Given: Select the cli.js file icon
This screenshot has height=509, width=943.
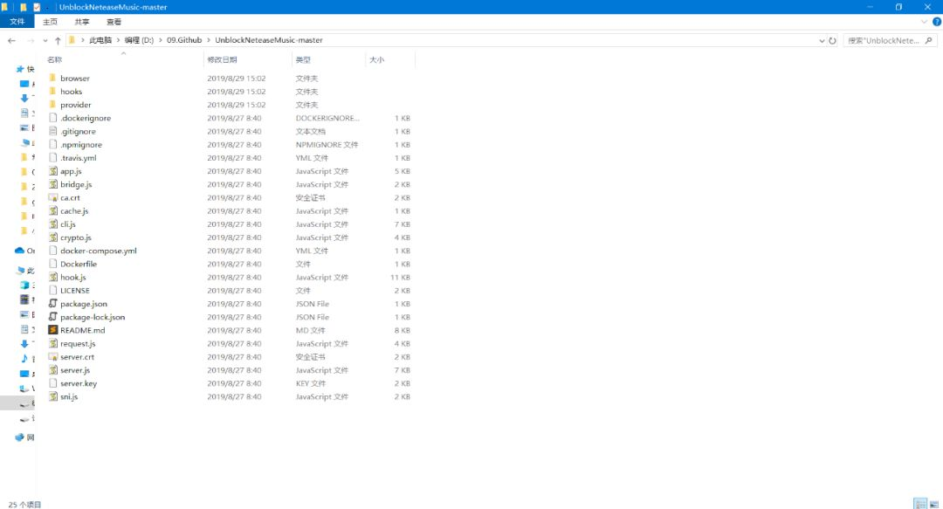Looking at the screenshot, I should (53, 224).
